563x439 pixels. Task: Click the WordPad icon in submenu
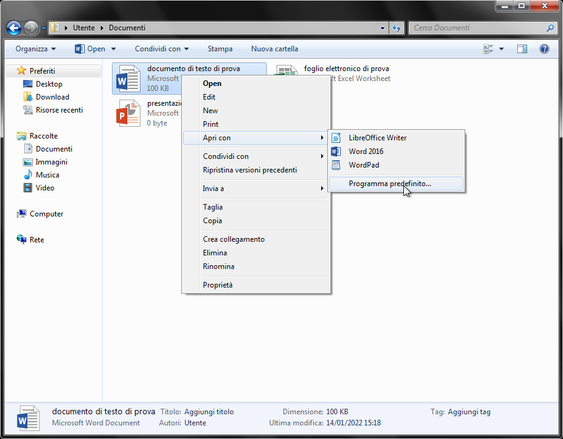(x=337, y=165)
